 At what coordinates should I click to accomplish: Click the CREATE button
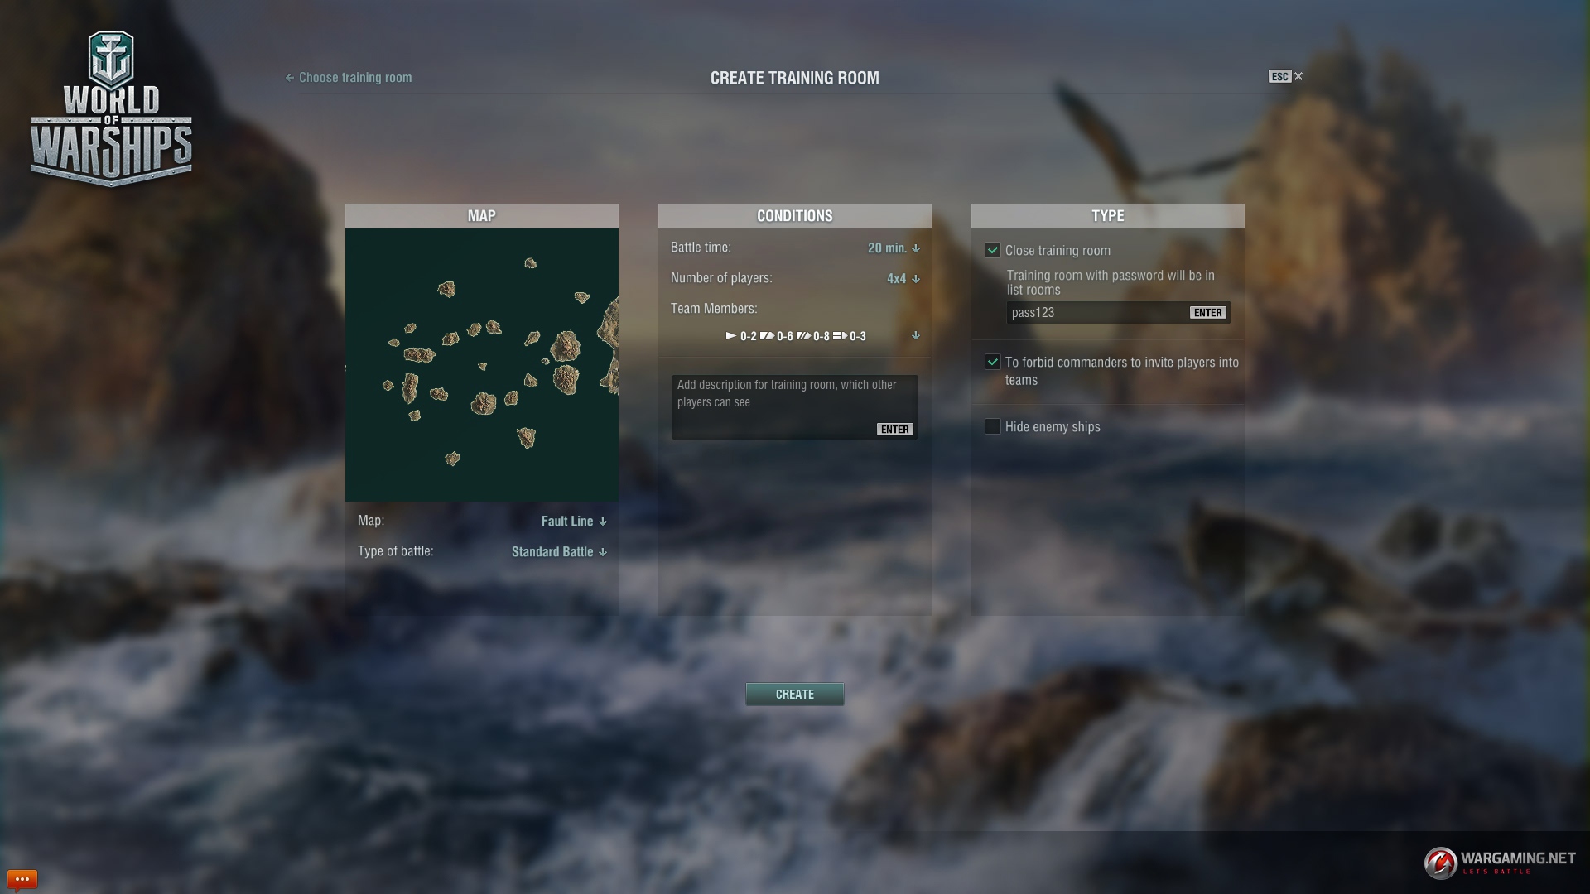coord(795,695)
